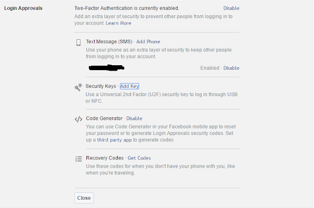314x208 pixels.
Task: Disable the Code Generator
Action: [134, 119]
